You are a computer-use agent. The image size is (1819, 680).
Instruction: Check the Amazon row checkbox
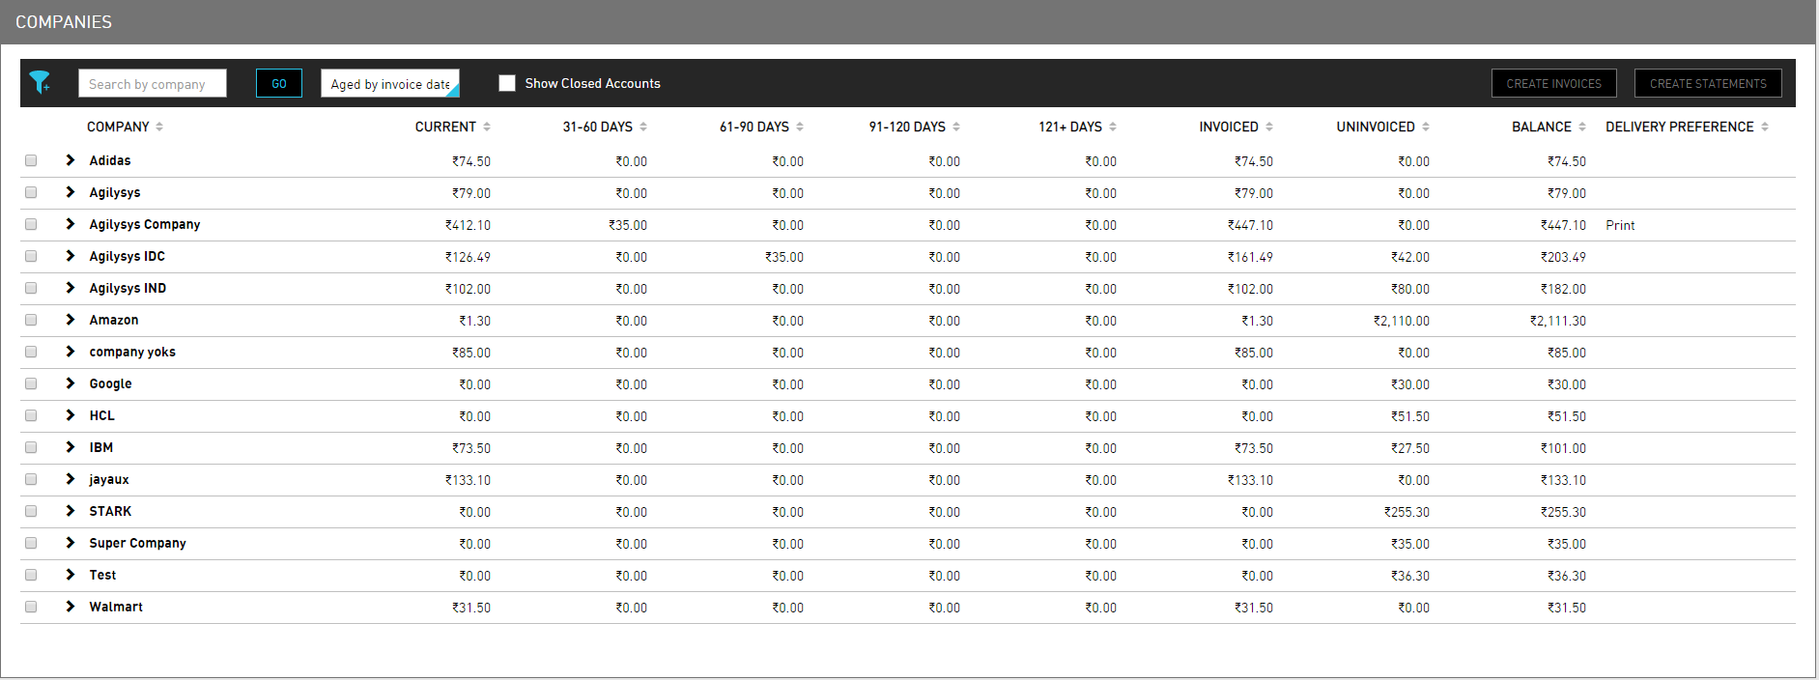click(31, 320)
